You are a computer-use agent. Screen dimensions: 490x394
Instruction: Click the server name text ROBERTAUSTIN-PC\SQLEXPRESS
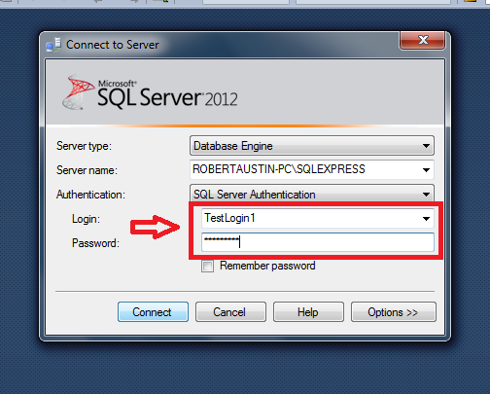pyautogui.click(x=279, y=169)
